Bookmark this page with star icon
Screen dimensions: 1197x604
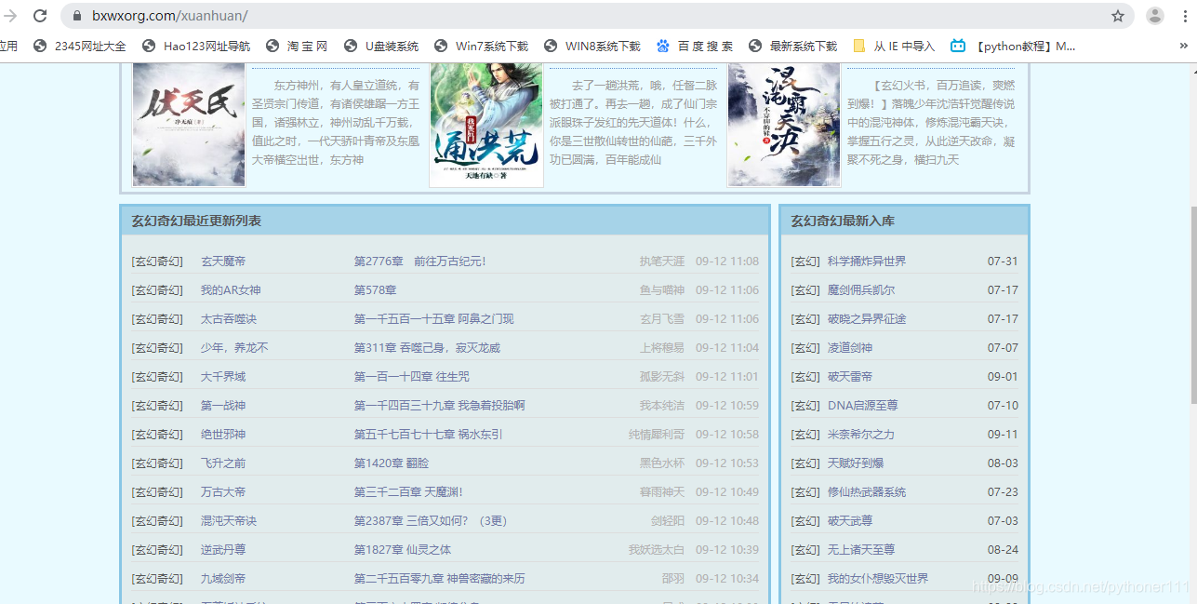(x=1118, y=16)
